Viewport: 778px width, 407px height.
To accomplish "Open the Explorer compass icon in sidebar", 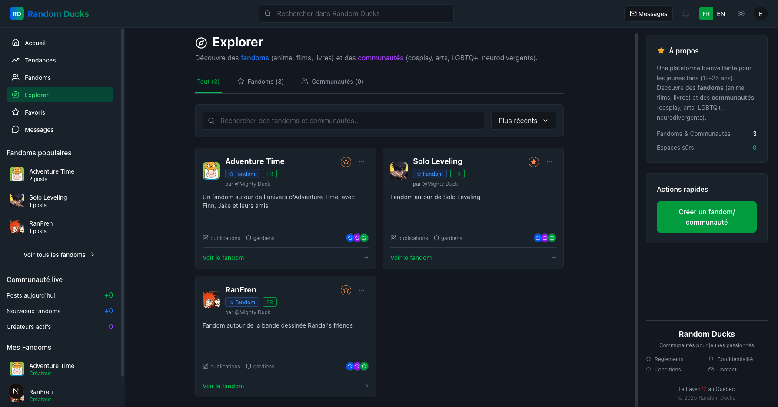I will coord(16,95).
